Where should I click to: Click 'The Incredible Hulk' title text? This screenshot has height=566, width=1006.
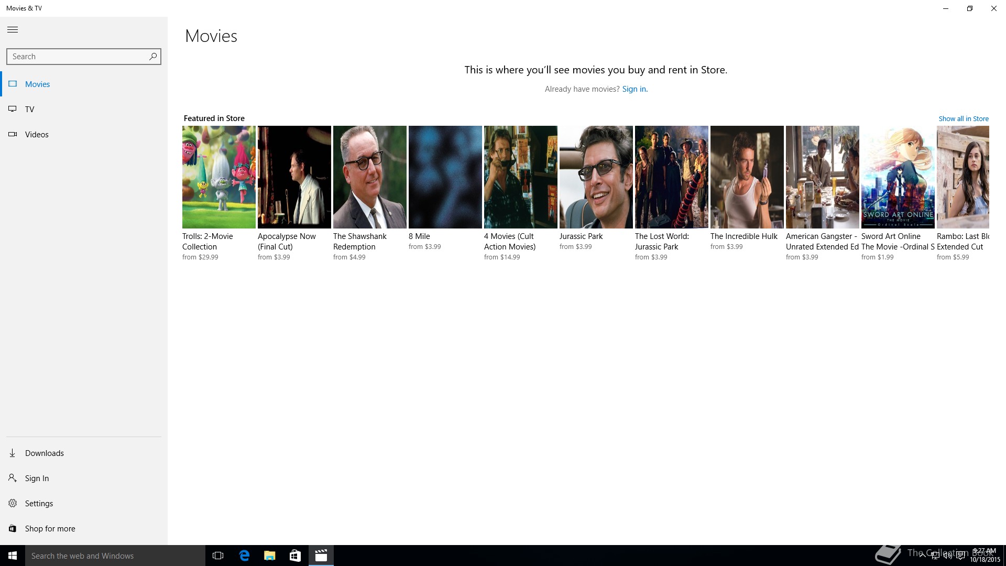point(744,236)
